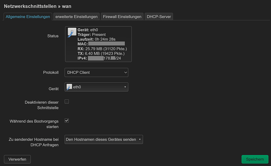271x166 pixels.
Task: Select the Allgemeine Einstellungen tab
Action: click(x=27, y=17)
